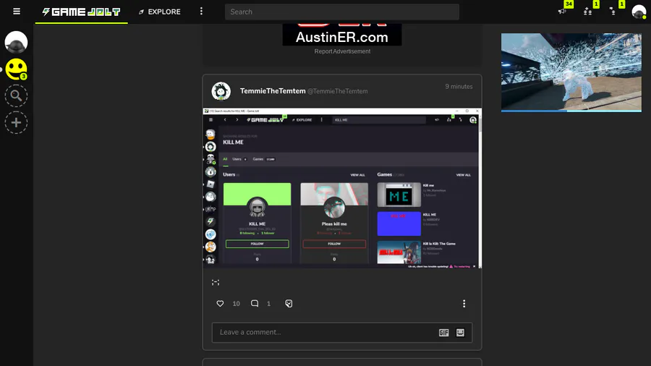Go to the Game Jolt home logo
Viewport: 651px width, 366px height.
[x=81, y=12]
